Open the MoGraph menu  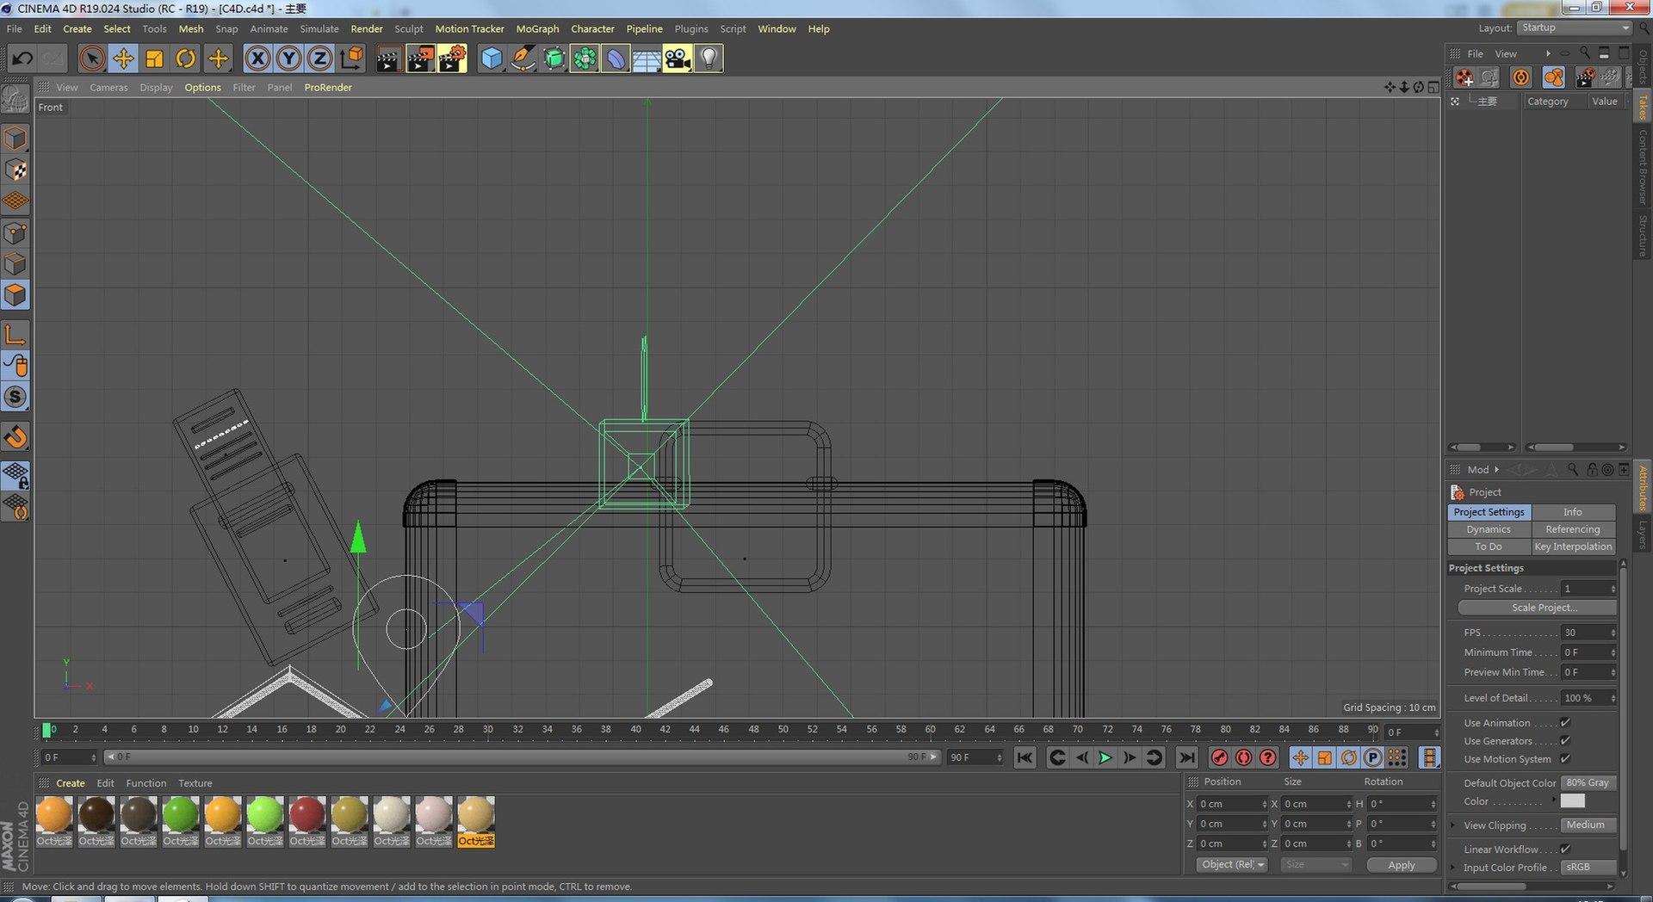point(537,28)
